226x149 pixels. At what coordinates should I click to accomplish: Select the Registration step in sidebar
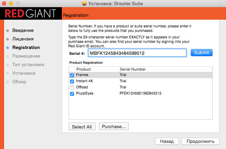(x=26, y=48)
